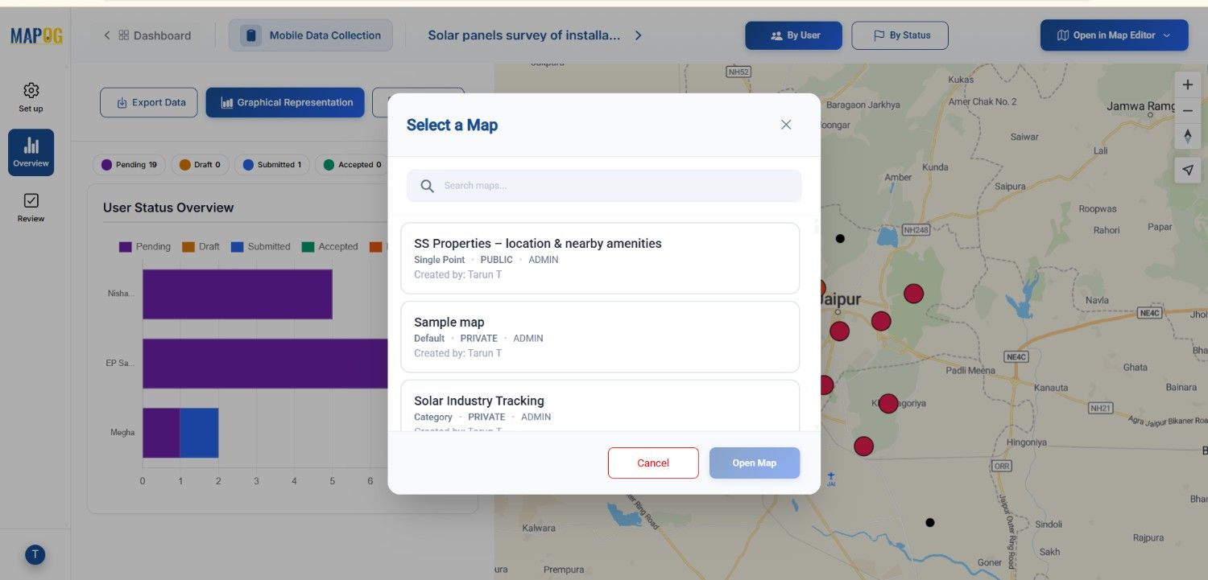Select the Sample map entry in the dialog
The image size is (1208, 580).
(x=600, y=336)
